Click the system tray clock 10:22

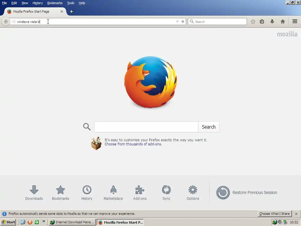click(294, 222)
